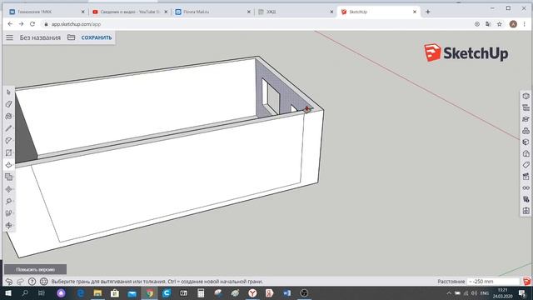Click the Без названия model title
Screen dimensions: 533x300
point(40,37)
